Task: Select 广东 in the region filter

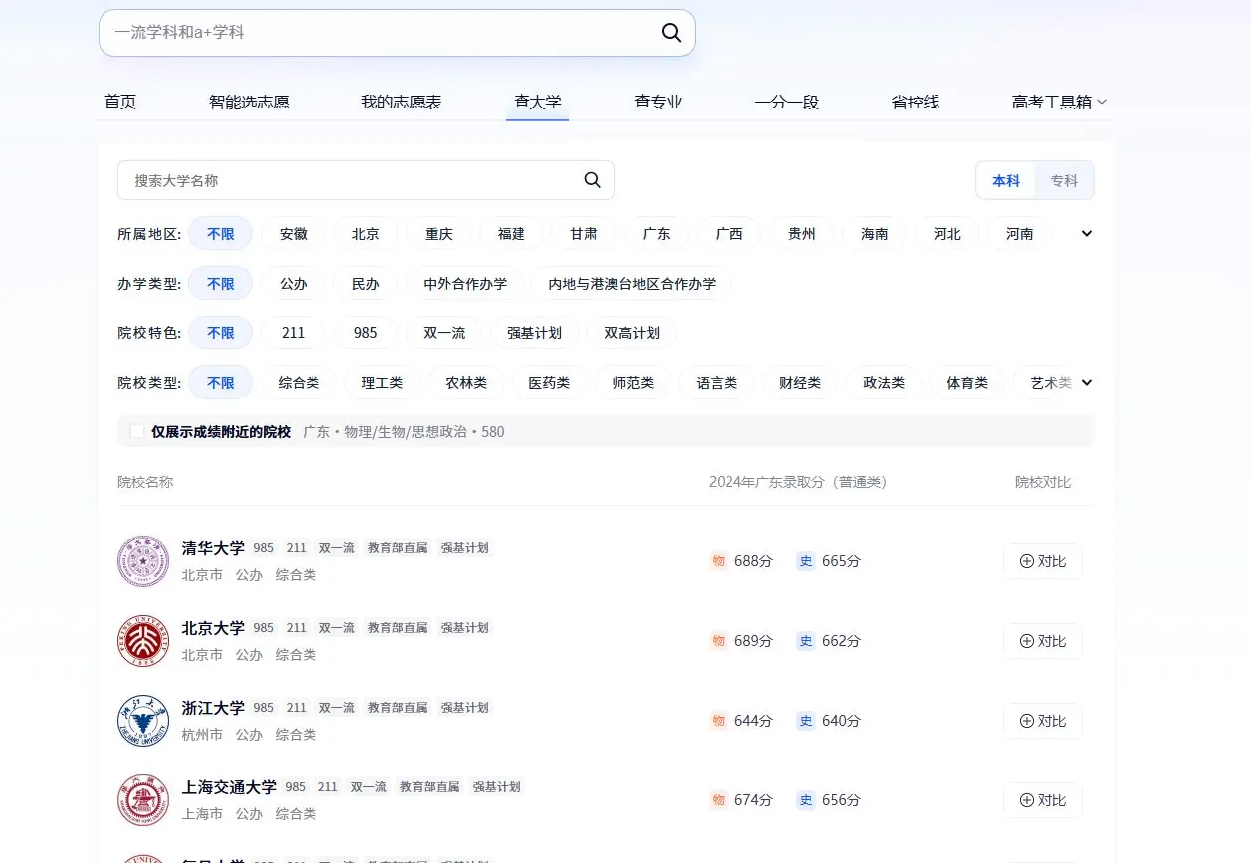Action: pos(656,234)
